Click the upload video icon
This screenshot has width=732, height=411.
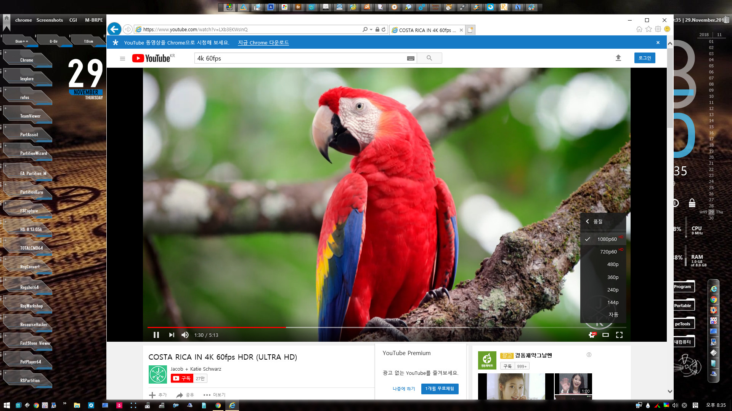point(618,58)
